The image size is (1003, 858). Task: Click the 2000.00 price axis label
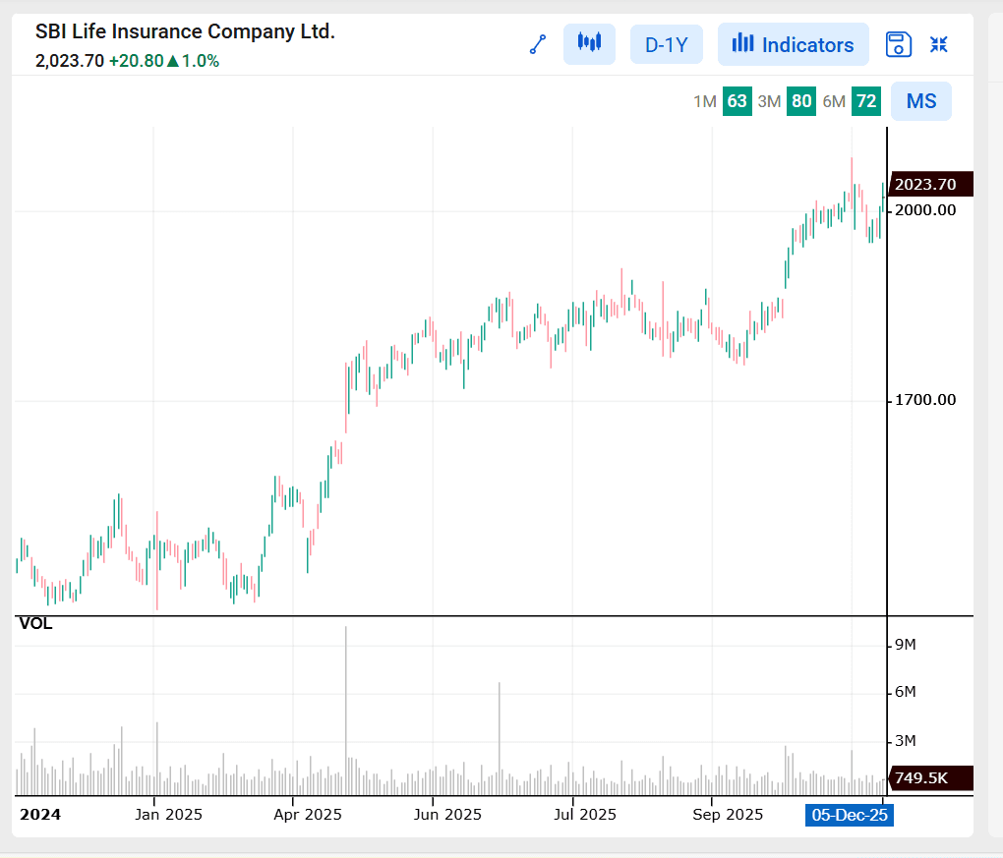(x=925, y=210)
